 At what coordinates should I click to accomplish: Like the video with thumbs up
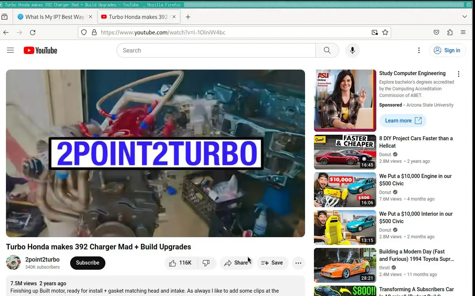(x=180, y=263)
